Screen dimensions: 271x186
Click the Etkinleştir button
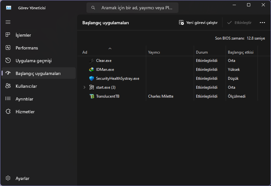239,23
